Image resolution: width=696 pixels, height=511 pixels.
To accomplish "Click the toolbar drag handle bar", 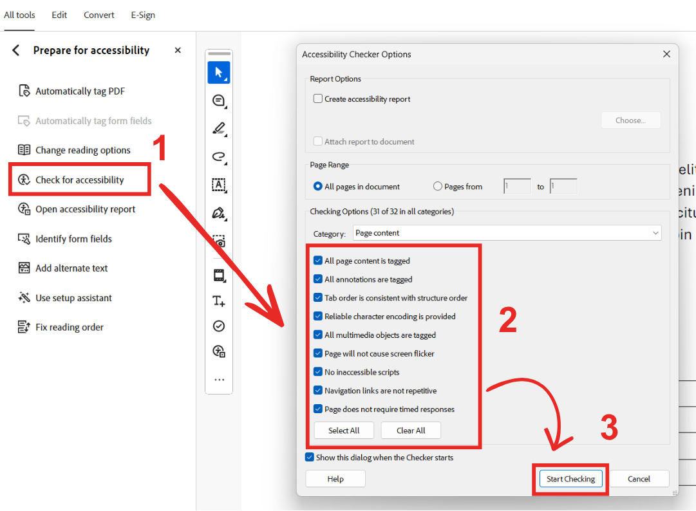I will 219,53.
